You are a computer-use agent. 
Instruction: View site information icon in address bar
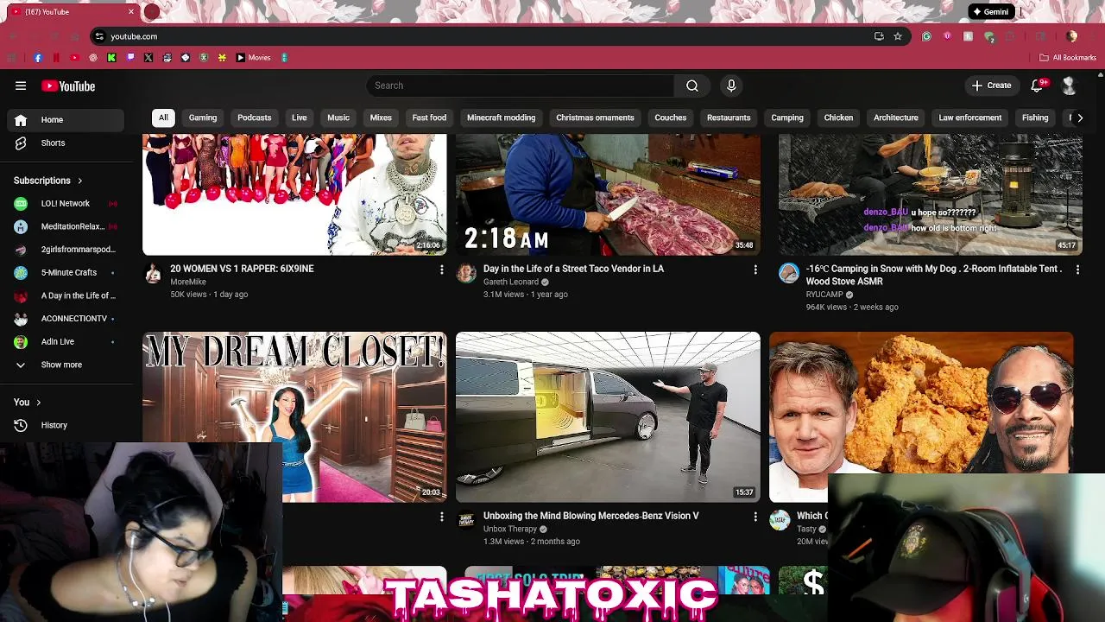point(99,36)
